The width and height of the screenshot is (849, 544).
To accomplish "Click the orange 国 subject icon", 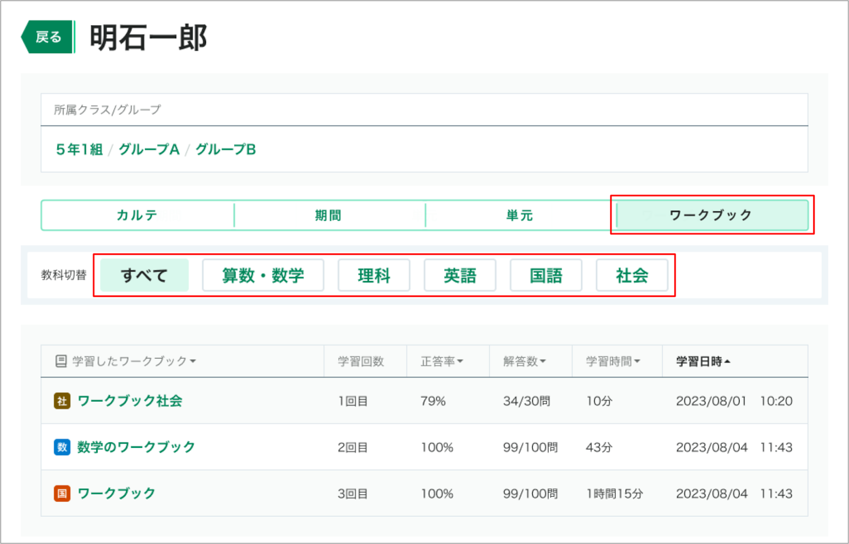I will pyautogui.click(x=62, y=493).
